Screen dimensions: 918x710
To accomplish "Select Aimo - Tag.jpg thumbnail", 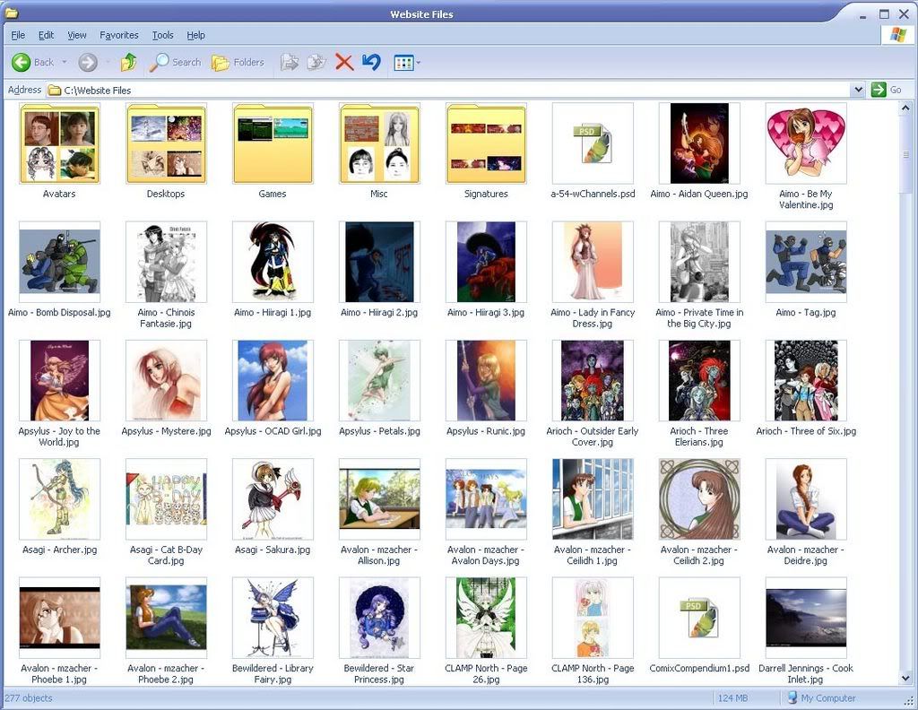I will click(x=806, y=262).
